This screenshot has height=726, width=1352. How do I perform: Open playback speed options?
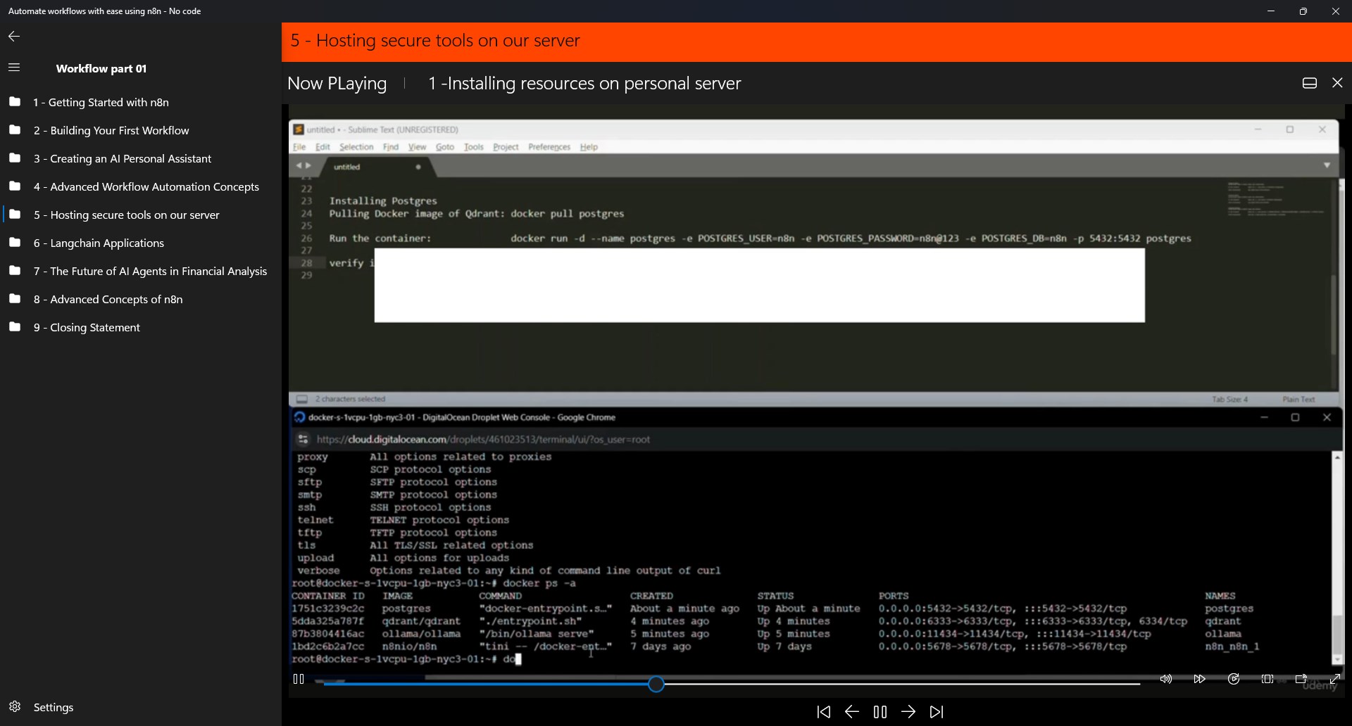pos(1200,679)
